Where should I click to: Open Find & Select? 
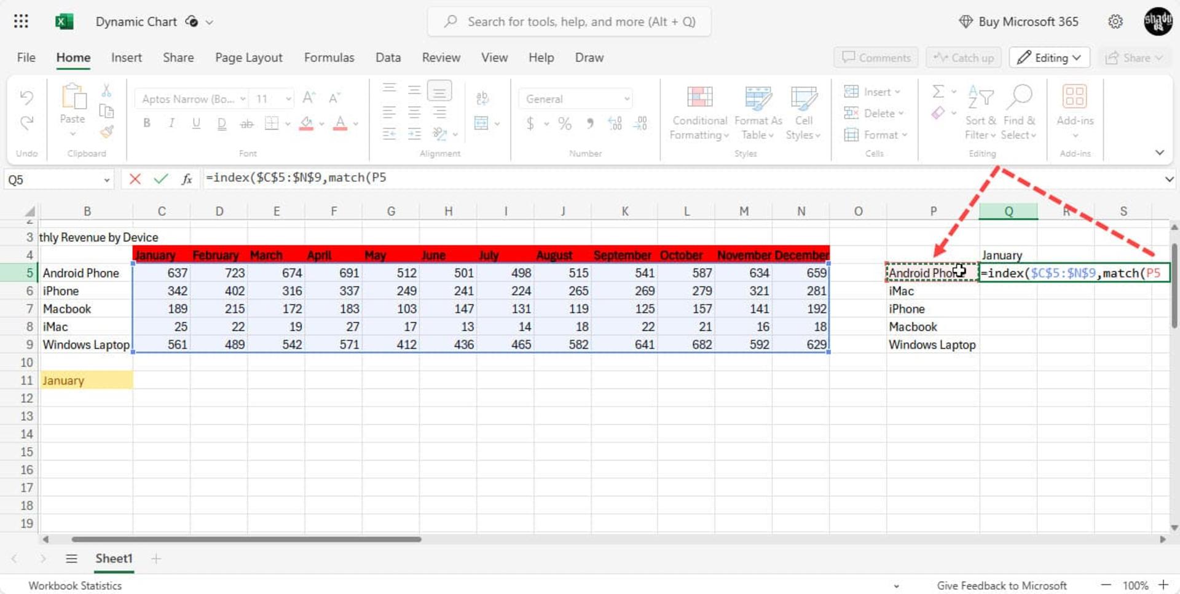1018,114
